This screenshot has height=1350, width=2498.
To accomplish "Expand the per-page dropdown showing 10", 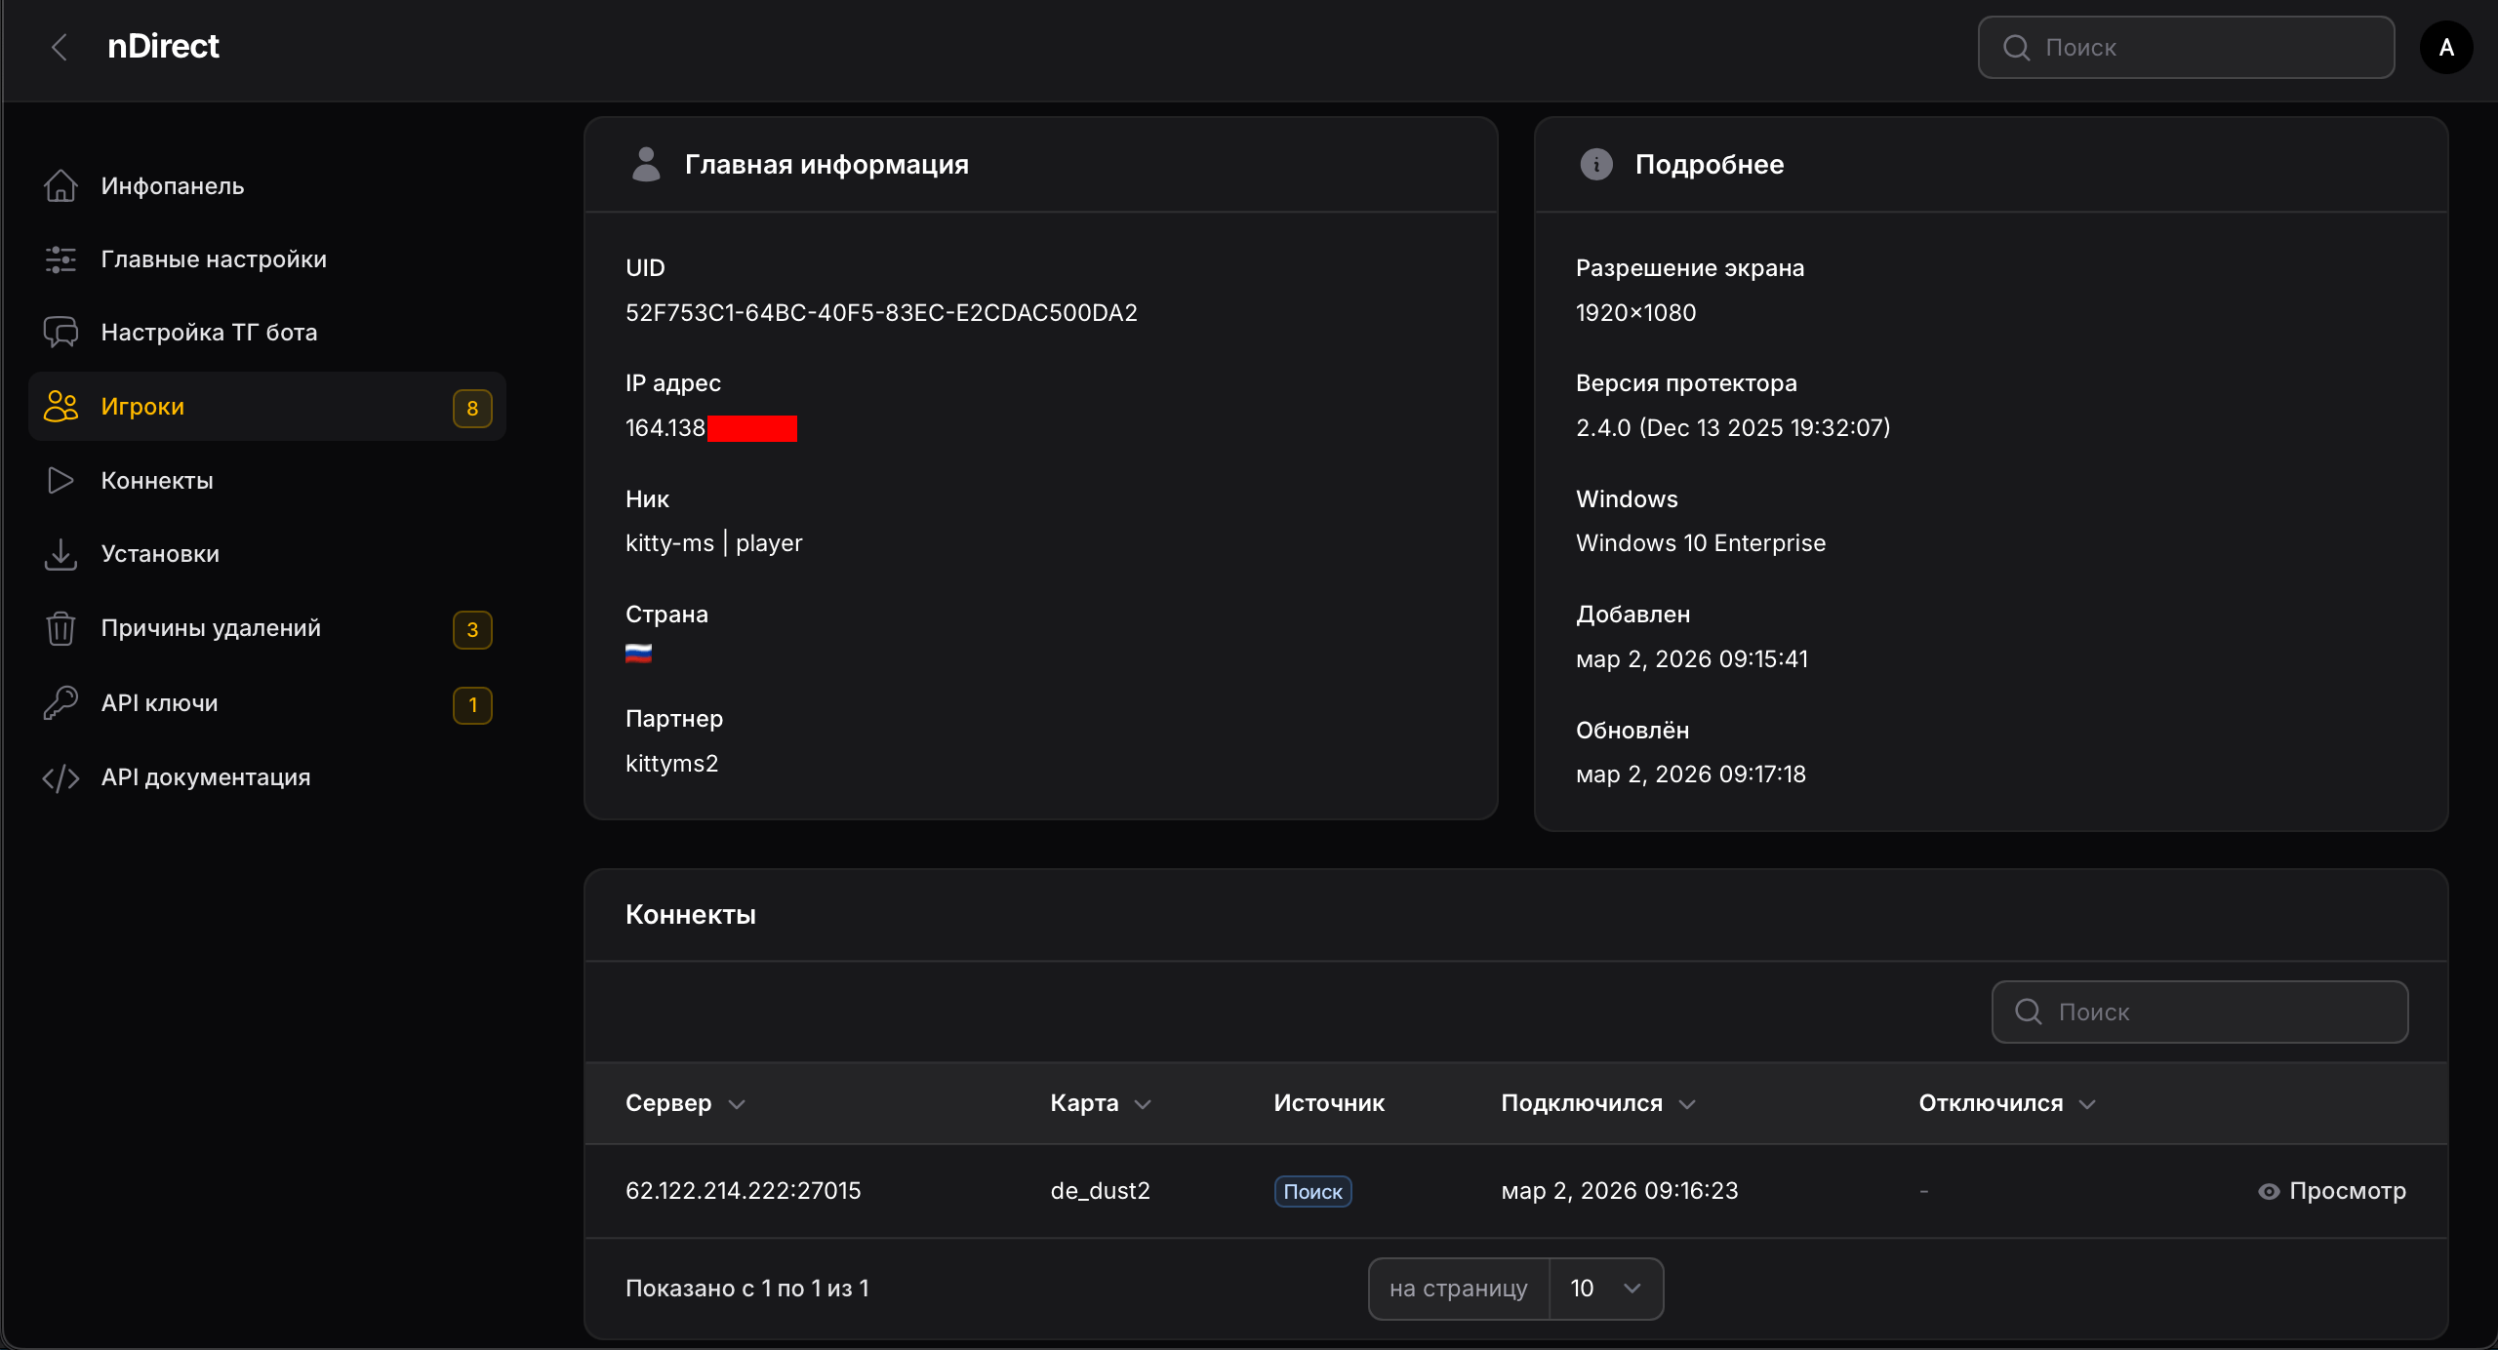I will pyautogui.click(x=1605, y=1289).
